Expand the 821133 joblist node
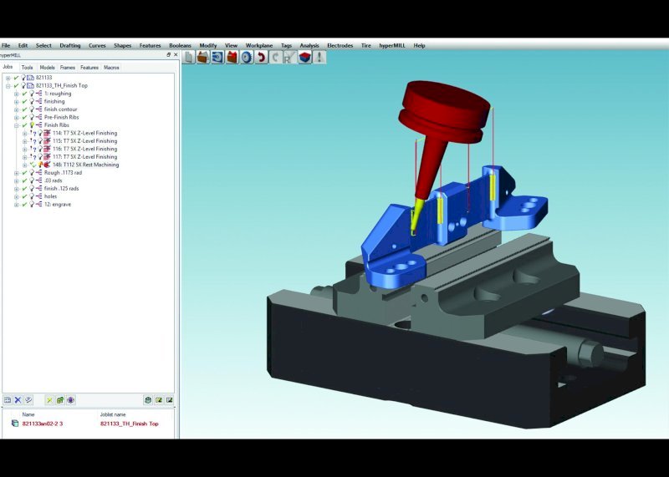This screenshot has height=477, width=669. 8,78
